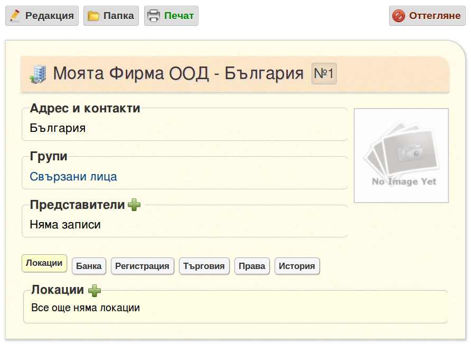Click the company building icon beside title
This screenshot has width=471, height=345.
[x=38, y=74]
